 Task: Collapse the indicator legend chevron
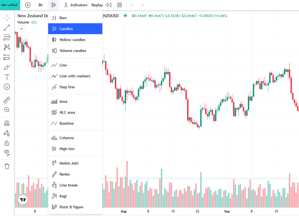pyautogui.click(x=22, y=29)
